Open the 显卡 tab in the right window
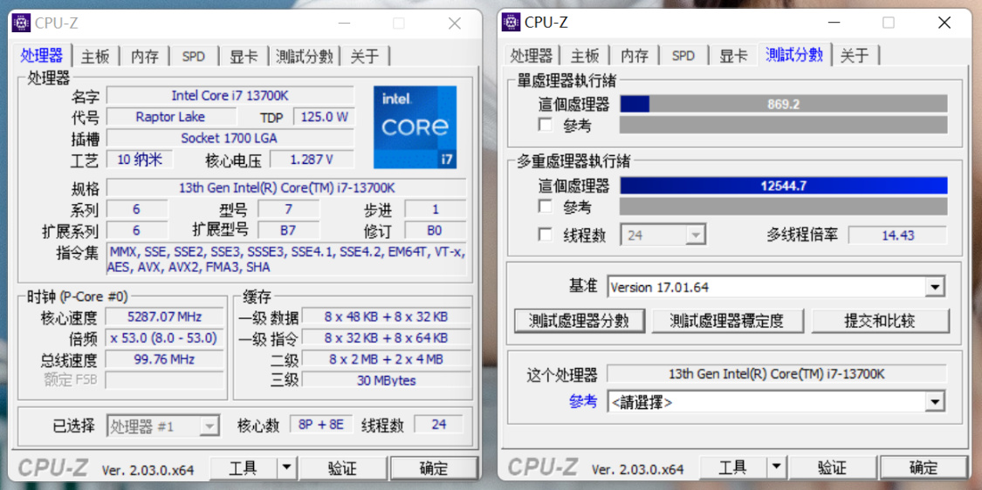The image size is (982, 490). coord(733,56)
